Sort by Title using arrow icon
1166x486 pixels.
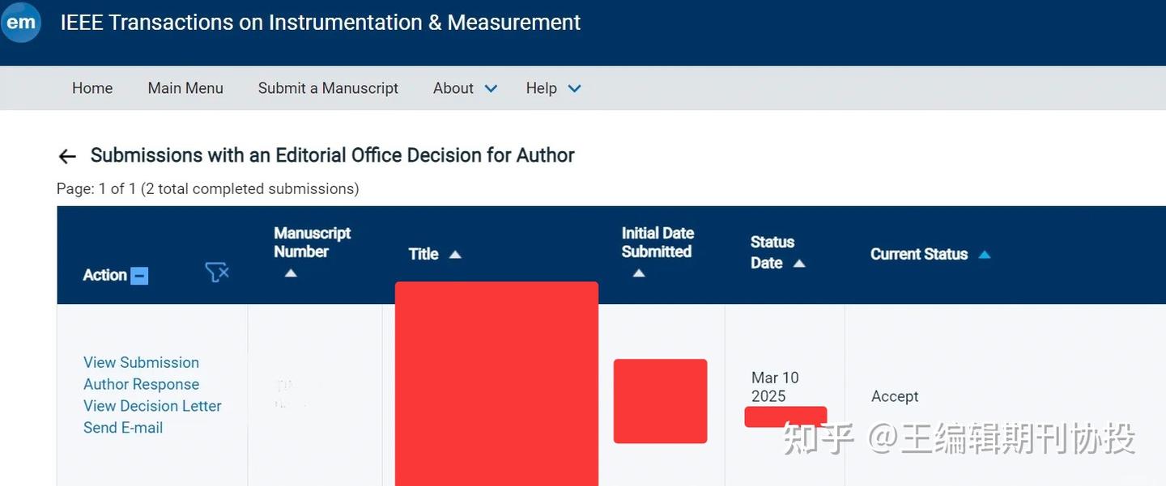pyautogui.click(x=455, y=255)
